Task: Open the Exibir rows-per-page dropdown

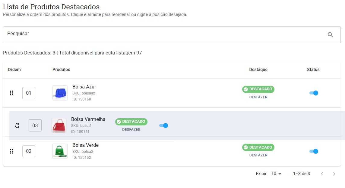Action: click(x=276, y=174)
